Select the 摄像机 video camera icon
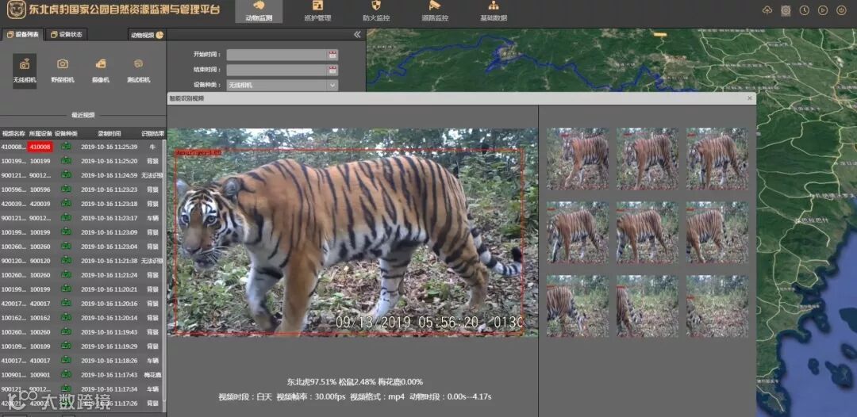857x417 pixels. 100,70
